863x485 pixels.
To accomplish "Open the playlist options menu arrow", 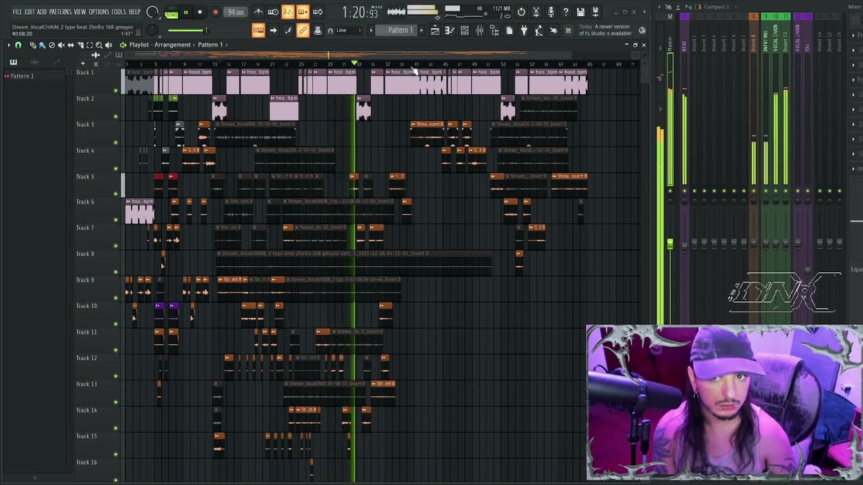I will (x=9, y=45).
